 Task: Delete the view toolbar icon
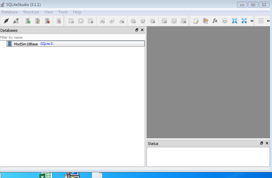click(184, 21)
